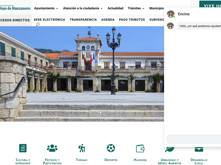This screenshot has width=221, height=165.
Task: Open the Actualidad menu item
Action: (116, 8)
